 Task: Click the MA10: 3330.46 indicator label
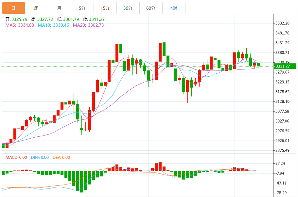(x=53, y=25)
